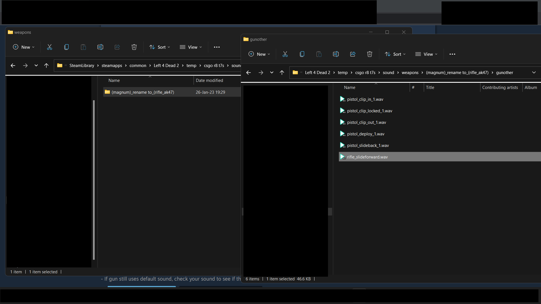Open View dropdown in gunother window
This screenshot has height=304, width=541.
pos(426,54)
